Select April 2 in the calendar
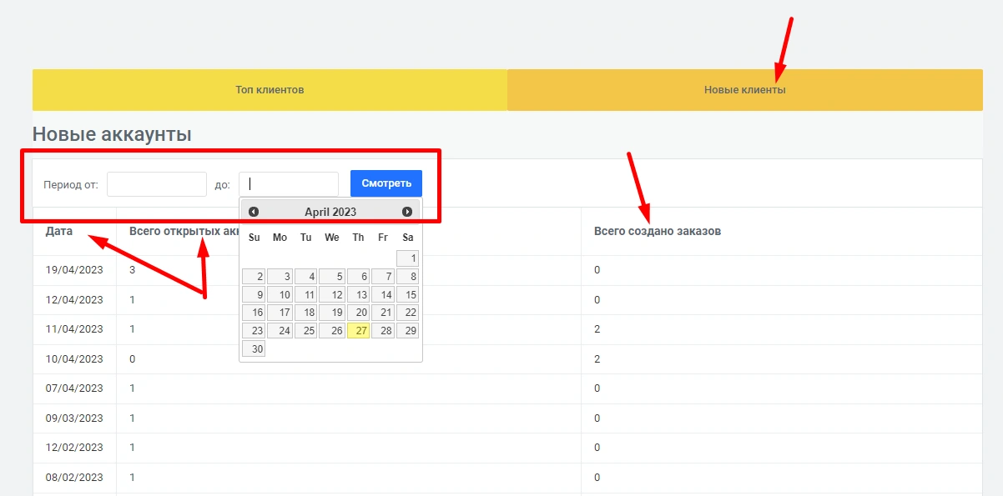Image resolution: width=1003 pixels, height=496 pixels. click(x=254, y=277)
